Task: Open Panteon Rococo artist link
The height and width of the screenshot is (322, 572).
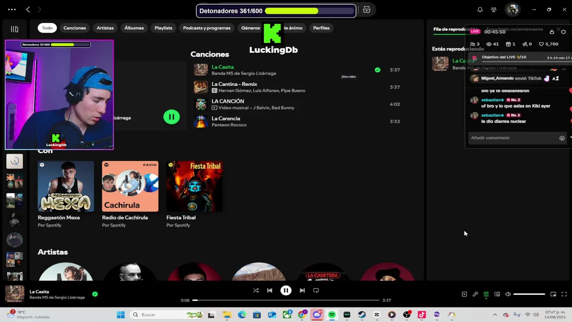Action: 229,125
